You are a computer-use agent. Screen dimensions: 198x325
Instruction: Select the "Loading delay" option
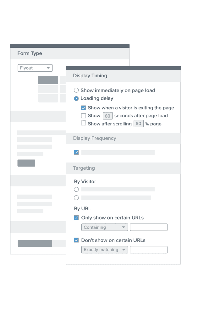click(x=76, y=98)
